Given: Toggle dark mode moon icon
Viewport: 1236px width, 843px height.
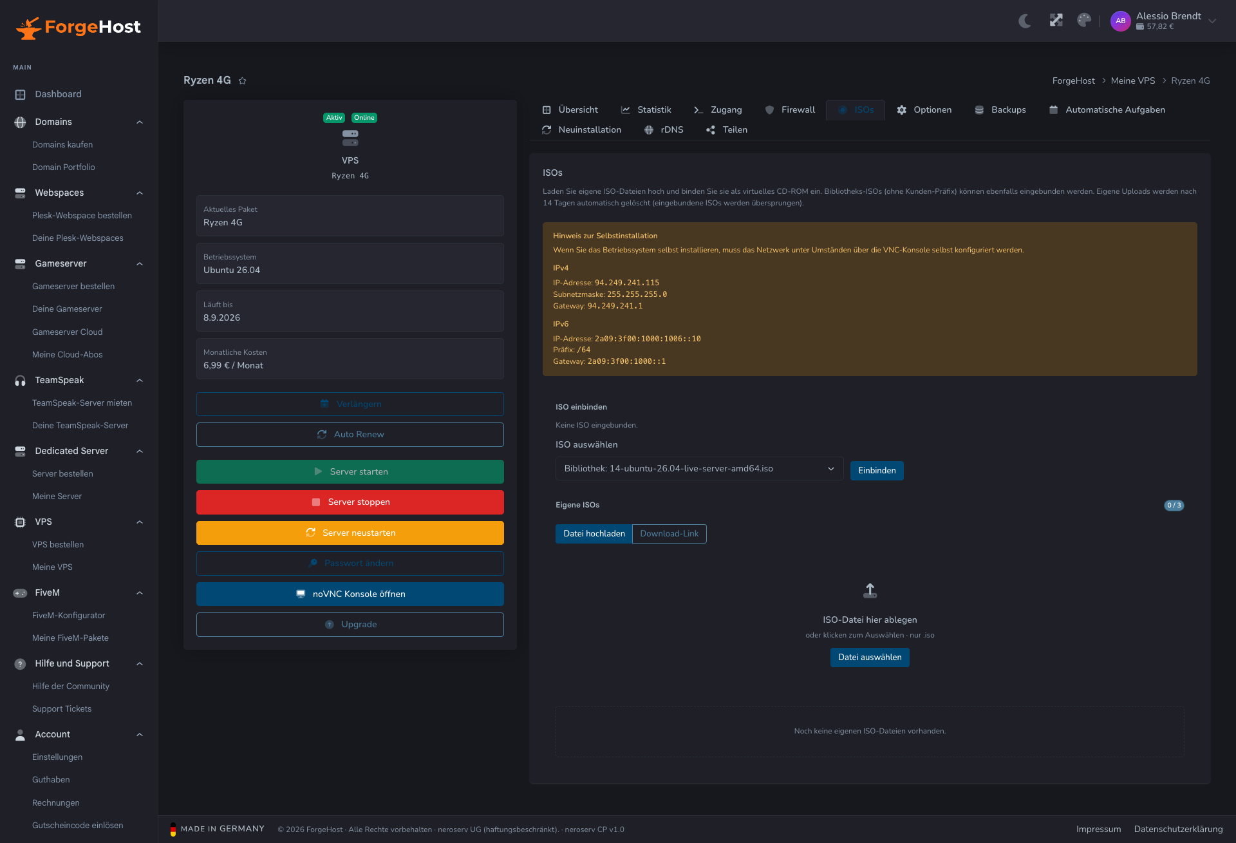Looking at the screenshot, I should (x=1025, y=21).
